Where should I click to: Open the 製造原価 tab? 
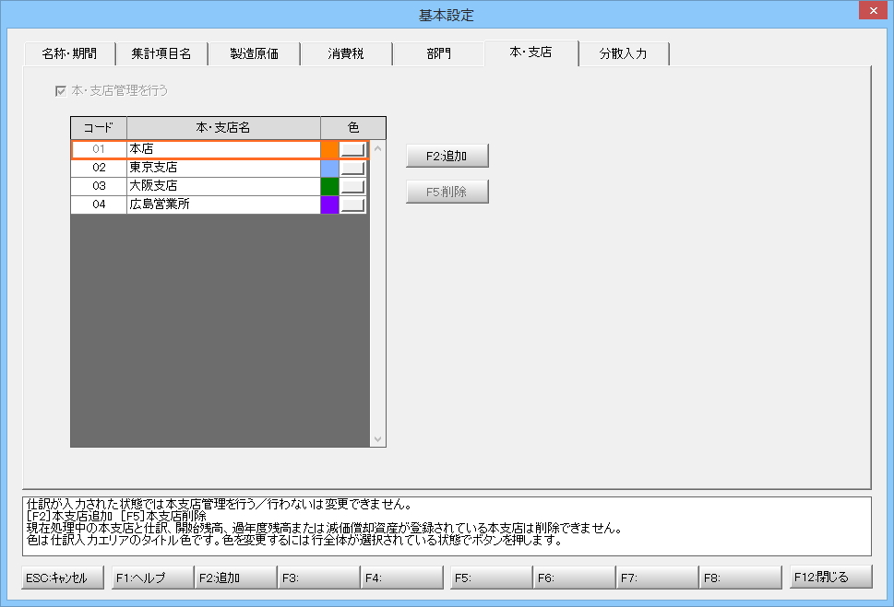[254, 53]
